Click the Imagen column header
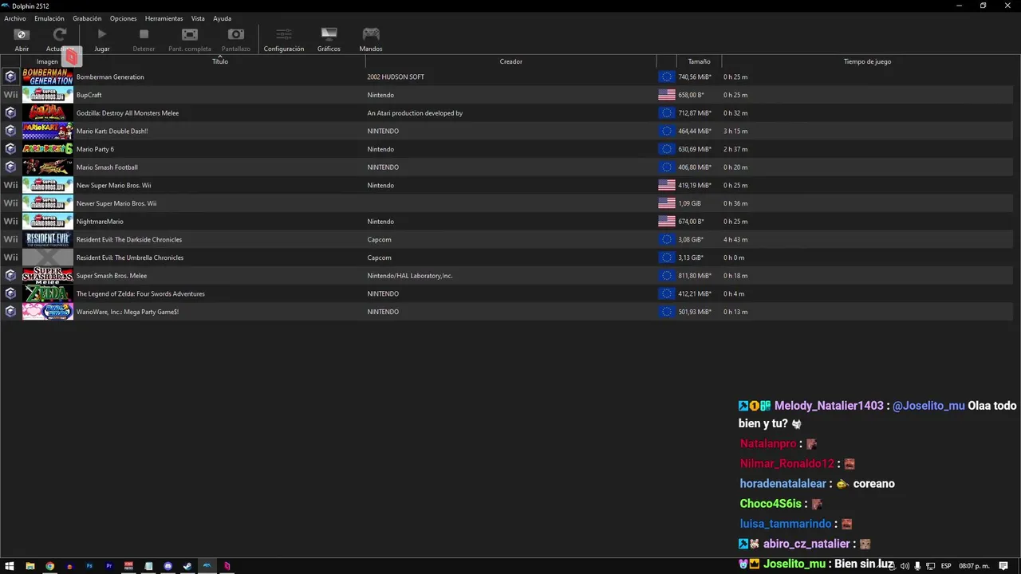The width and height of the screenshot is (1021, 574). [47, 61]
